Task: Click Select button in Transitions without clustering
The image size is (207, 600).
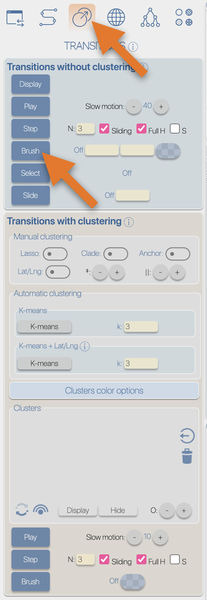Action: [x=31, y=173]
